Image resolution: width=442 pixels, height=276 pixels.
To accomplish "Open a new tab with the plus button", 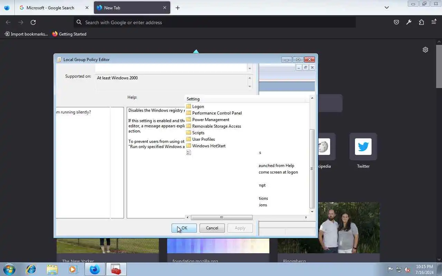I will tap(177, 8).
